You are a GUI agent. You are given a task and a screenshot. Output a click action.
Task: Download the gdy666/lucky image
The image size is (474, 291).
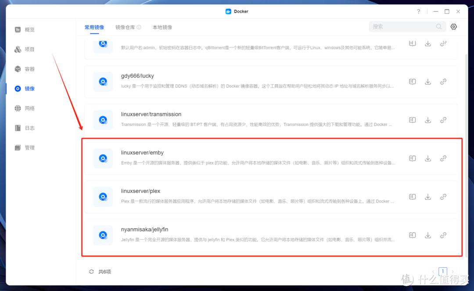(x=427, y=81)
